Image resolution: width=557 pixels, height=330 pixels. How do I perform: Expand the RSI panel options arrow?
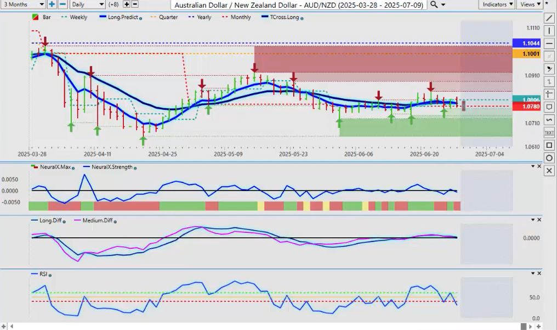(533, 273)
